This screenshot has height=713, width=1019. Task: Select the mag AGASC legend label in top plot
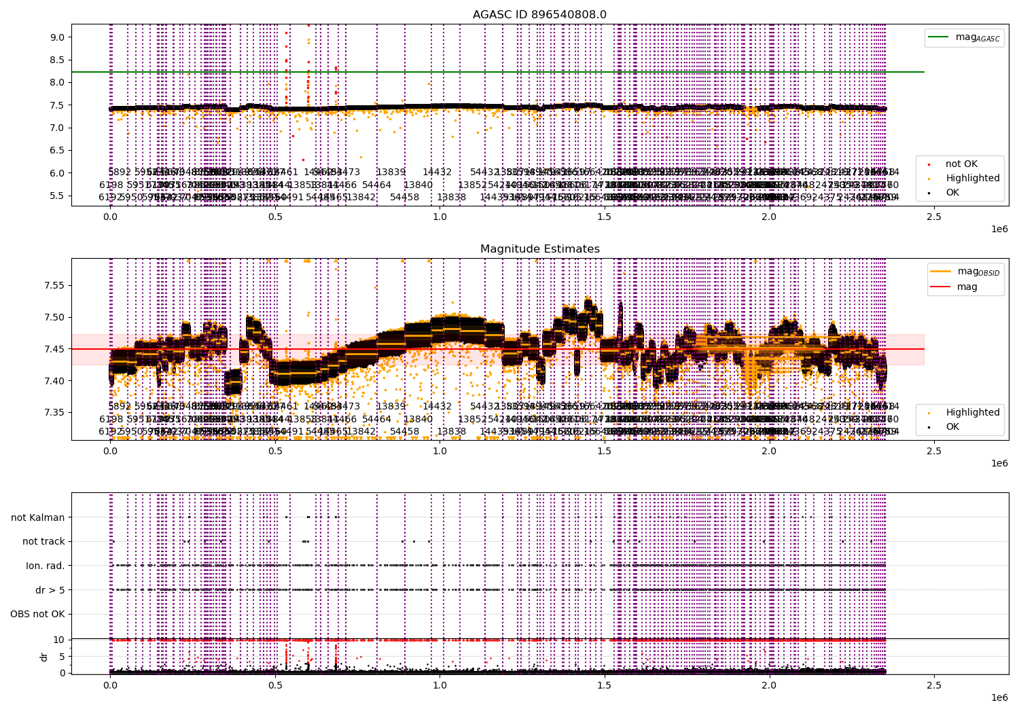[978, 37]
